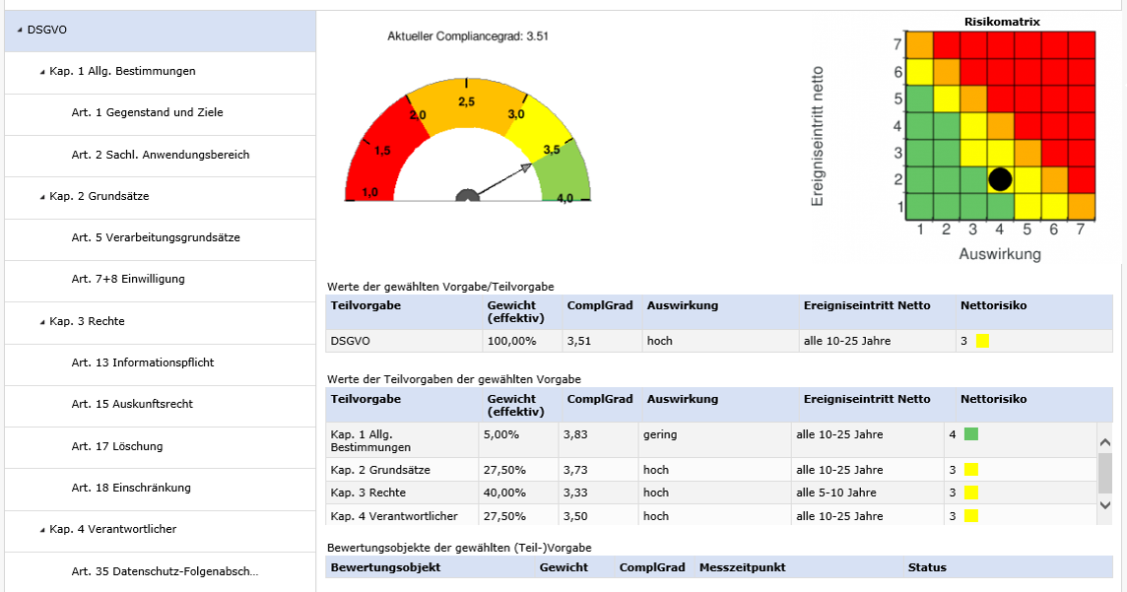
Task: Click the Messzeitpunkt column header
Action: click(743, 567)
